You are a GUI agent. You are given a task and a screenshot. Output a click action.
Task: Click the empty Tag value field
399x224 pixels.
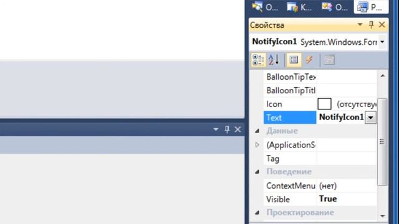(x=347, y=159)
